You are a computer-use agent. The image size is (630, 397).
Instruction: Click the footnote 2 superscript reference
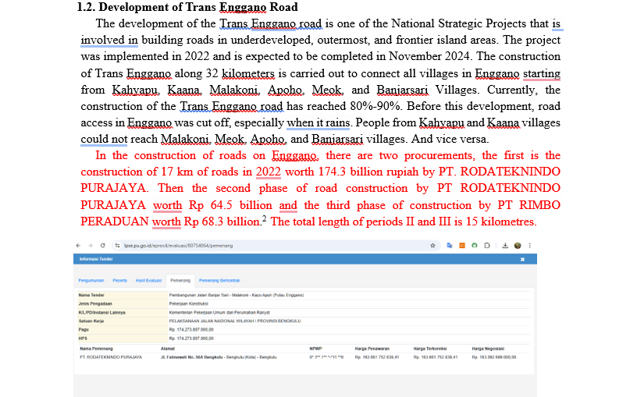[x=265, y=218]
